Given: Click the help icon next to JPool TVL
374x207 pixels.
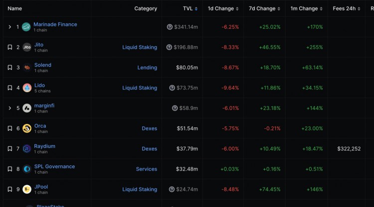Looking at the screenshot, I should (x=172, y=190).
